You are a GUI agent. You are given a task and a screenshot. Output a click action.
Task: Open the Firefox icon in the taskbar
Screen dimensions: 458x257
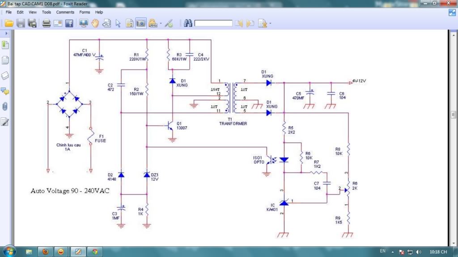coord(45,252)
